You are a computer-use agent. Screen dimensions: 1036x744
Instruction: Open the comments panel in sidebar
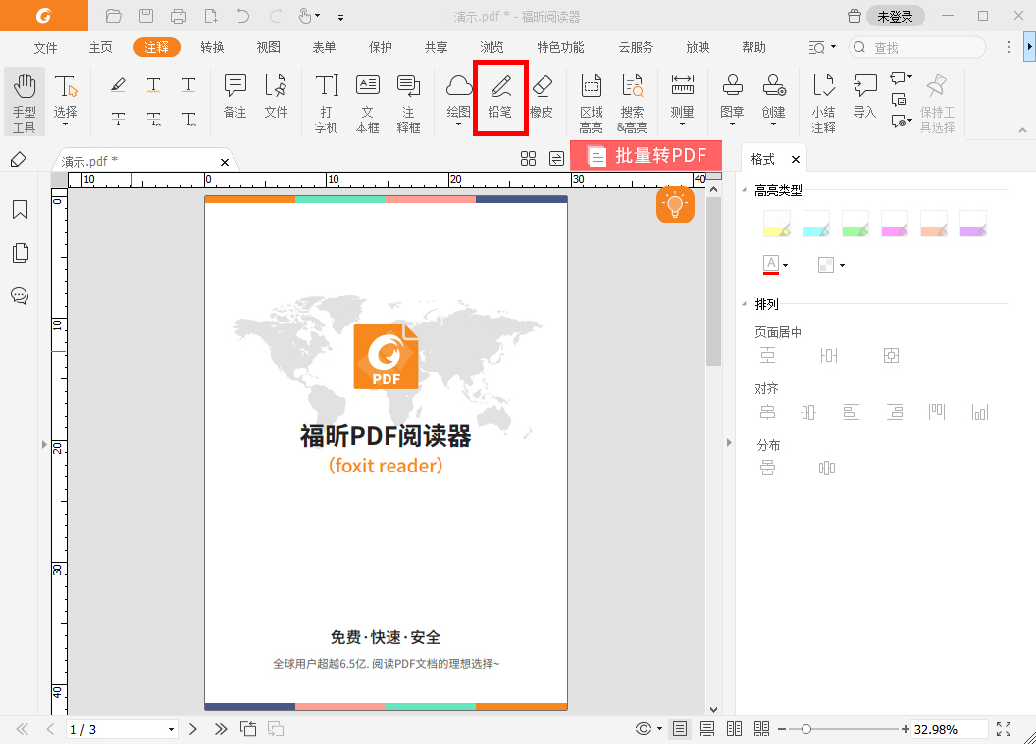[20, 296]
